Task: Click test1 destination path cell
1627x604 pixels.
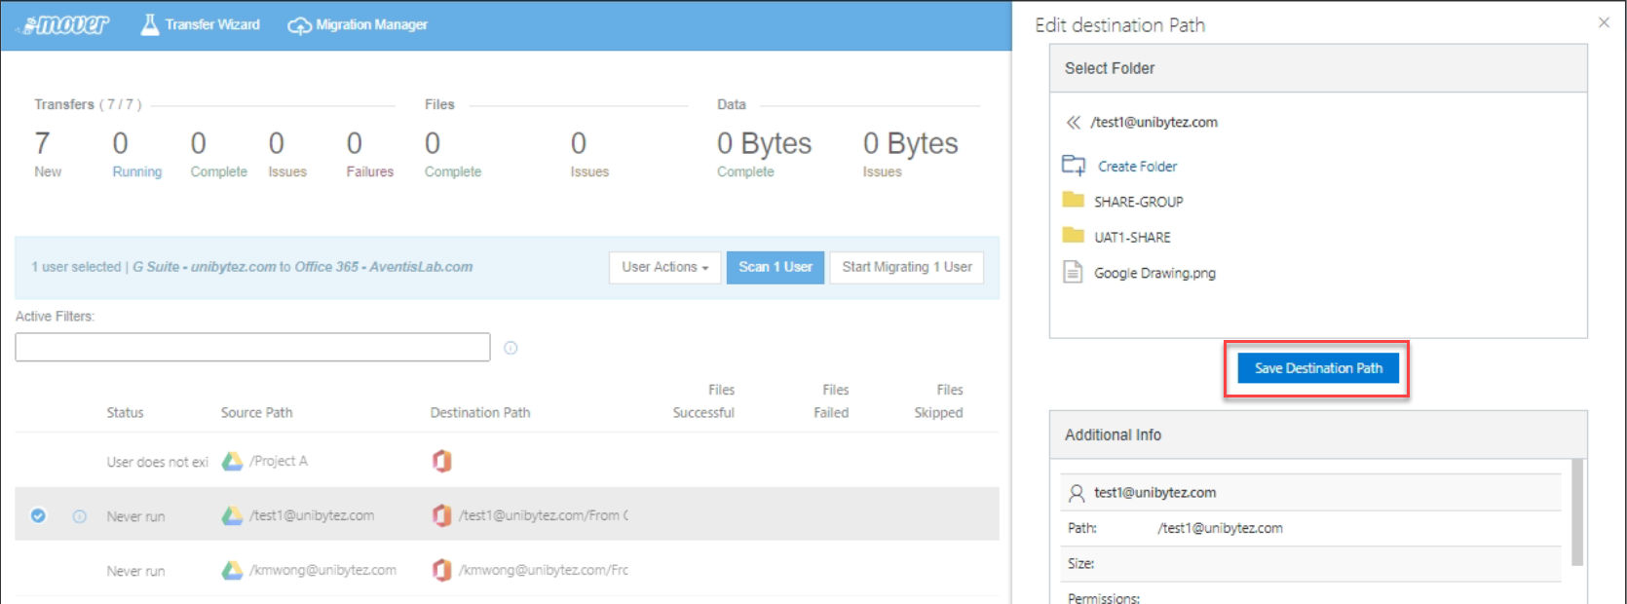Action: coord(544,515)
